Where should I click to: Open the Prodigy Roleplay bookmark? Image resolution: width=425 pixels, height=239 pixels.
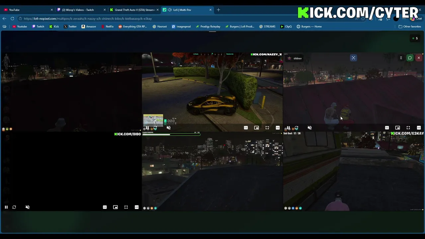(208, 27)
